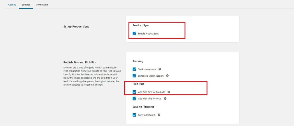Show help icon for Enhanced Match support
The width and height of the screenshot is (294, 126).
click(x=167, y=76)
